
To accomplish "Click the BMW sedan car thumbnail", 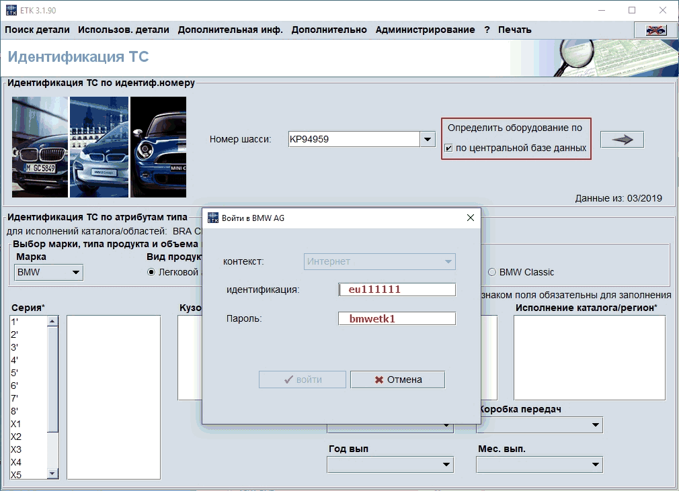I will [x=40, y=146].
